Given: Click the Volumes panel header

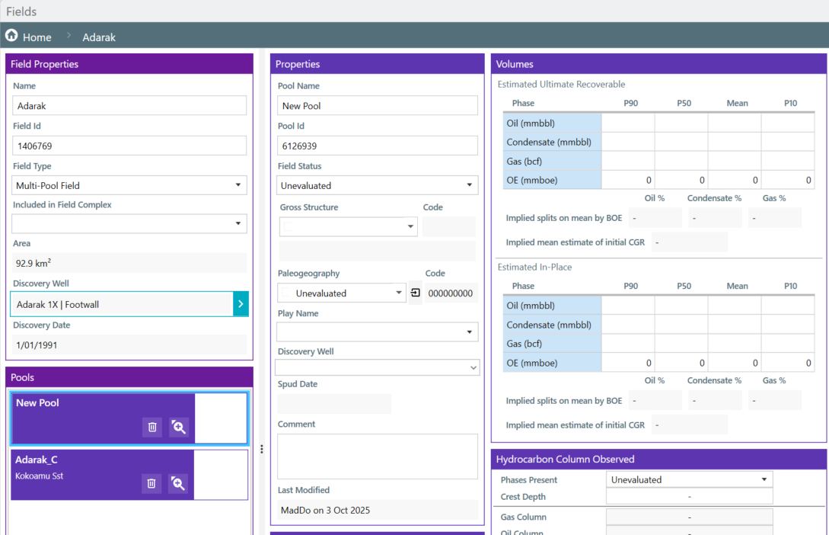Looking at the screenshot, I should pyautogui.click(x=658, y=63).
